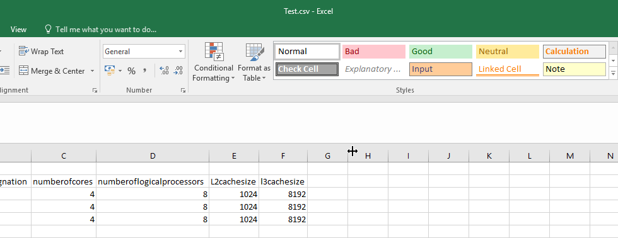Select column D header
This screenshot has height=238, width=618.
pyautogui.click(x=153, y=156)
